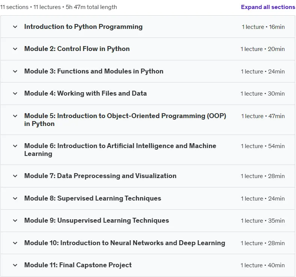This screenshot has width=296, height=277.
Task: Click the 47min duration for Module 5
Action: [277, 116]
